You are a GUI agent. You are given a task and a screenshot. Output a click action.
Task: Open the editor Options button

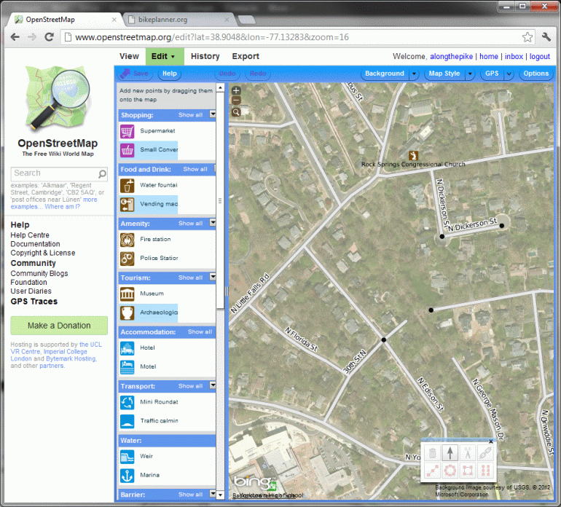[535, 74]
